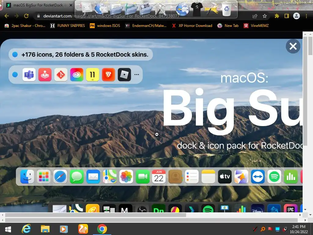Open the New Tab bookmark
The image size is (313, 235).
point(228,26)
